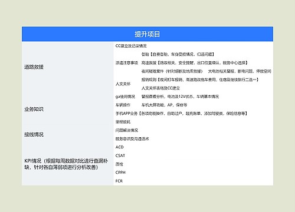The image size is (295, 212).
Task: Click the 手机APP业务 line
Action: point(181,114)
